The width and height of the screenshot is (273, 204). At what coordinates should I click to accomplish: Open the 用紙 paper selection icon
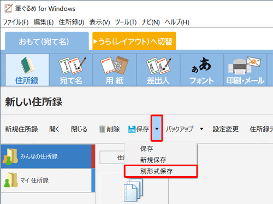coord(115,70)
